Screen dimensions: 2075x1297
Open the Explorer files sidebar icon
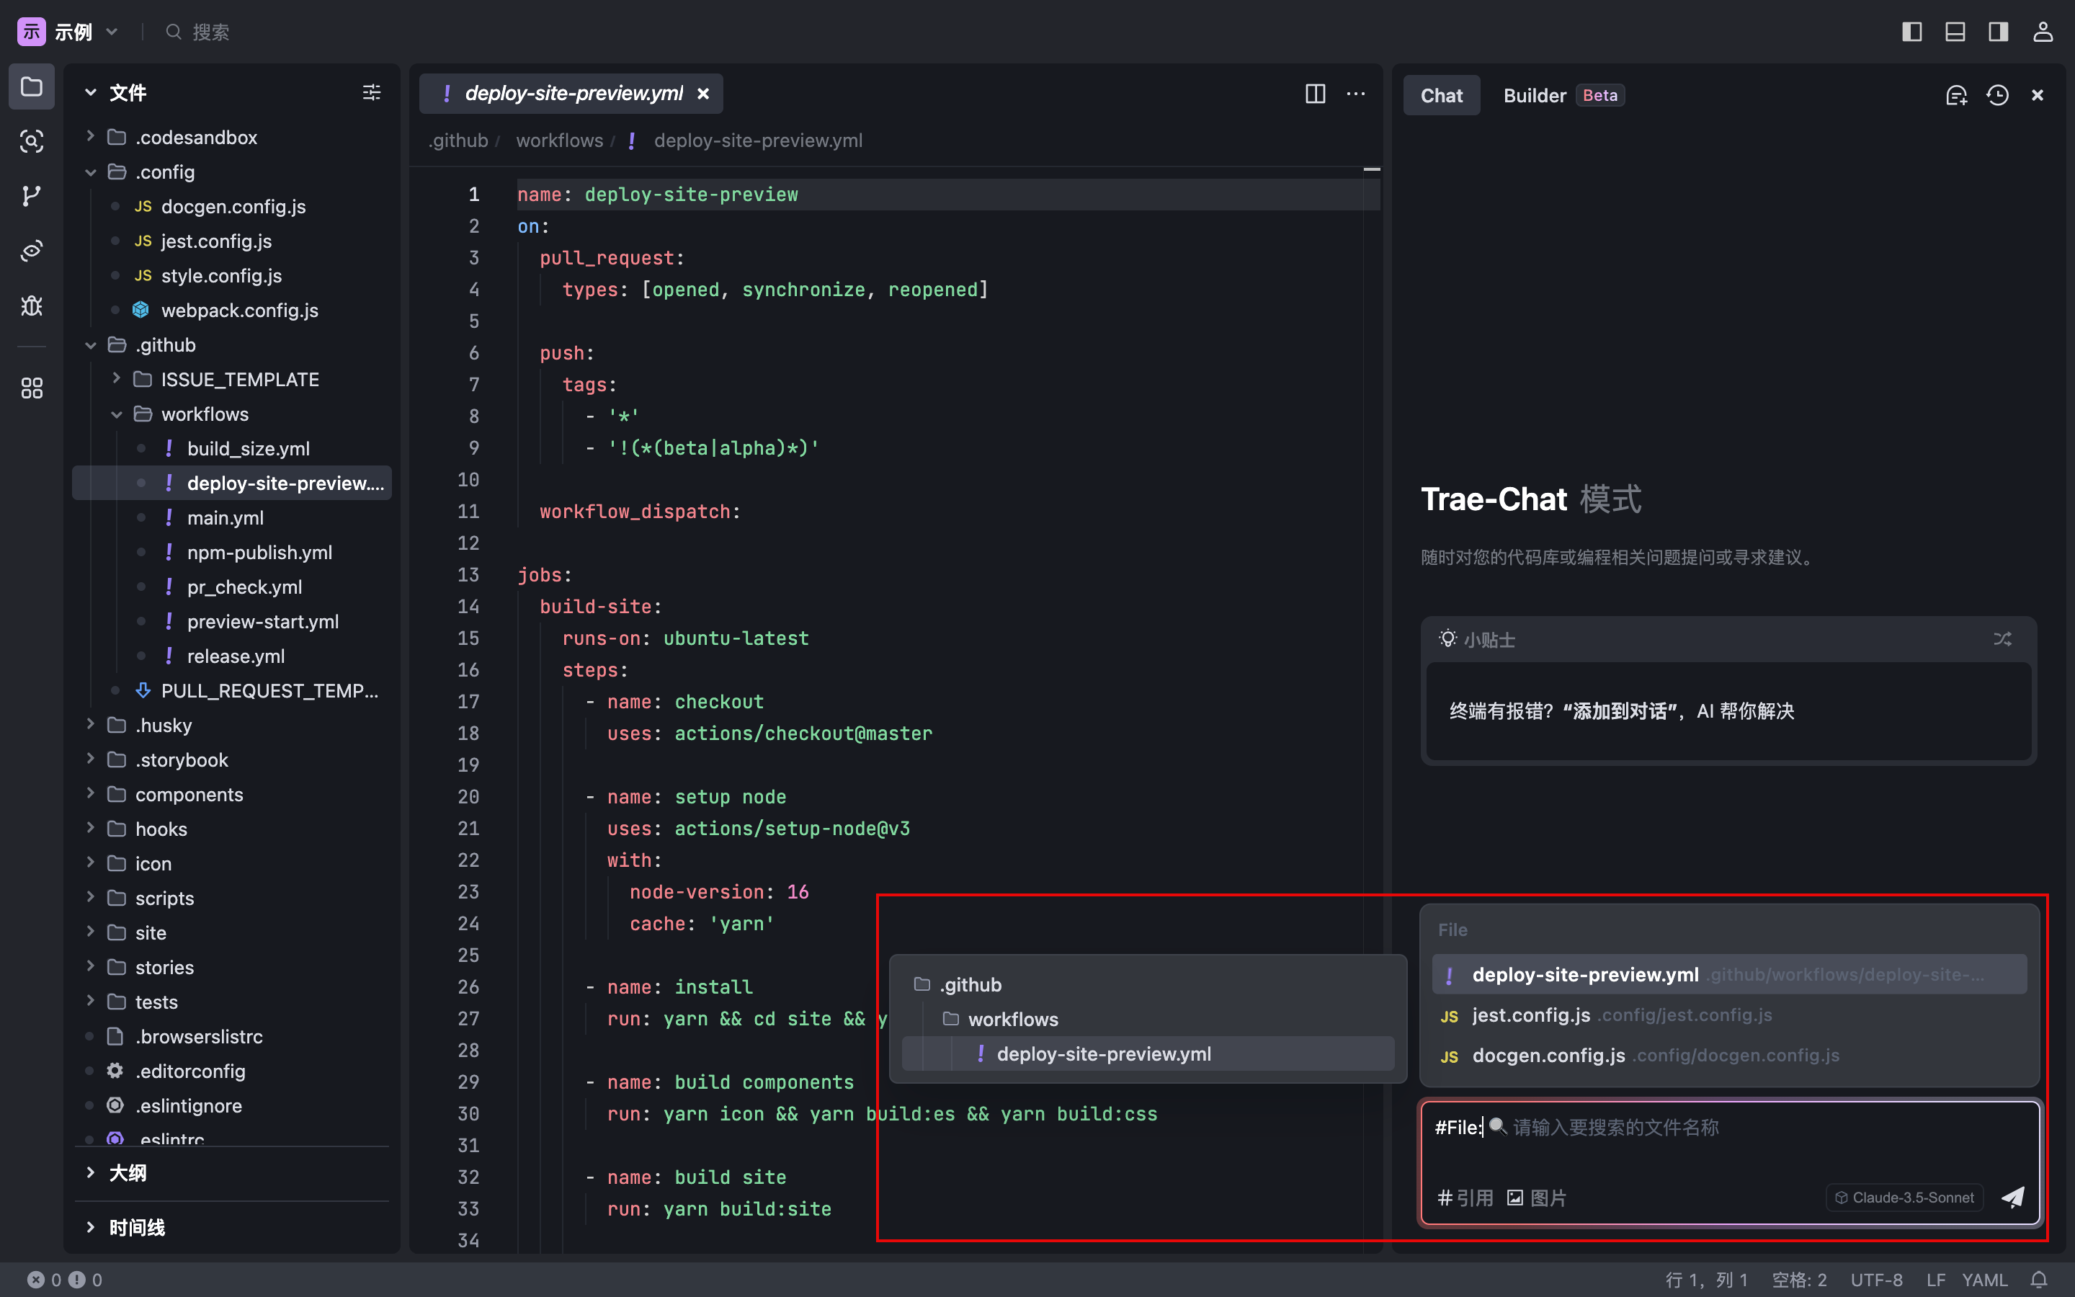tap(32, 86)
